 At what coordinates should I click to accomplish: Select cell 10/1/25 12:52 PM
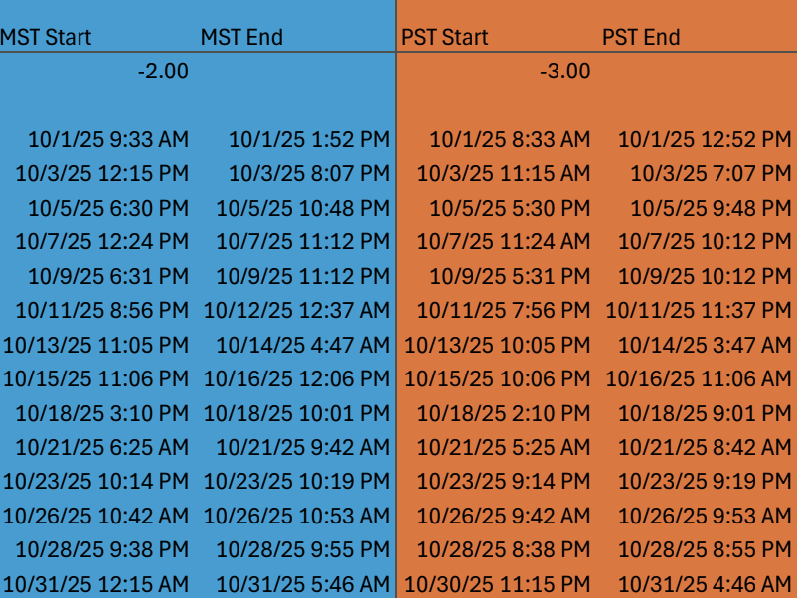pyautogui.click(x=697, y=139)
